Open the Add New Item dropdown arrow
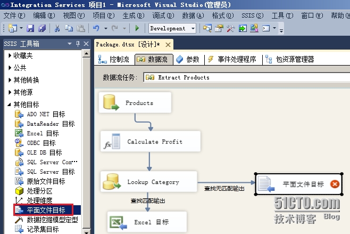The height and width of the screenshot is (234, 350). pyautogui.click(x=21, y=28)
